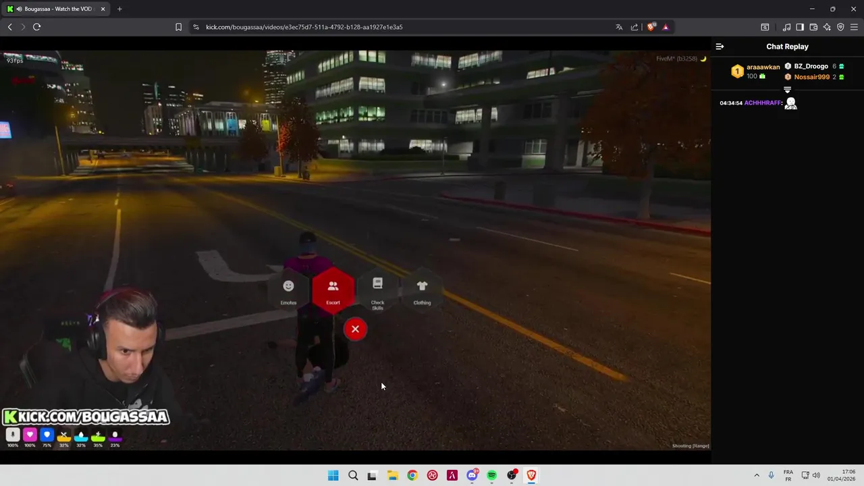
Task: View site information icon in address bar
Action: click(x=196, y=27)
